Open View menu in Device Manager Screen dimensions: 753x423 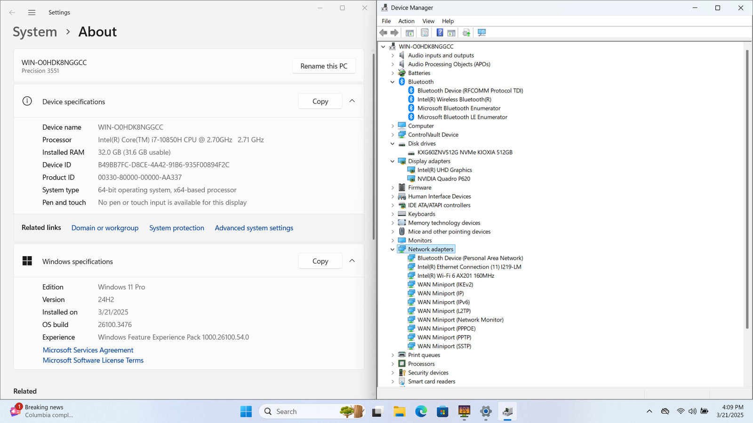(x=428, y=21)
